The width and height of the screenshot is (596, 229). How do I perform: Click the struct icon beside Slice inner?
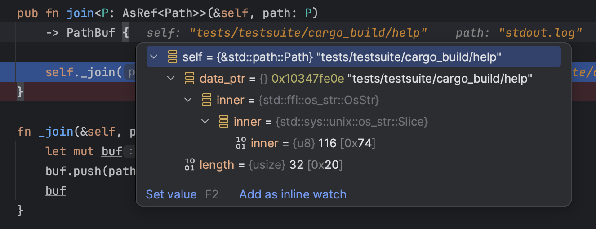(223, 122)
